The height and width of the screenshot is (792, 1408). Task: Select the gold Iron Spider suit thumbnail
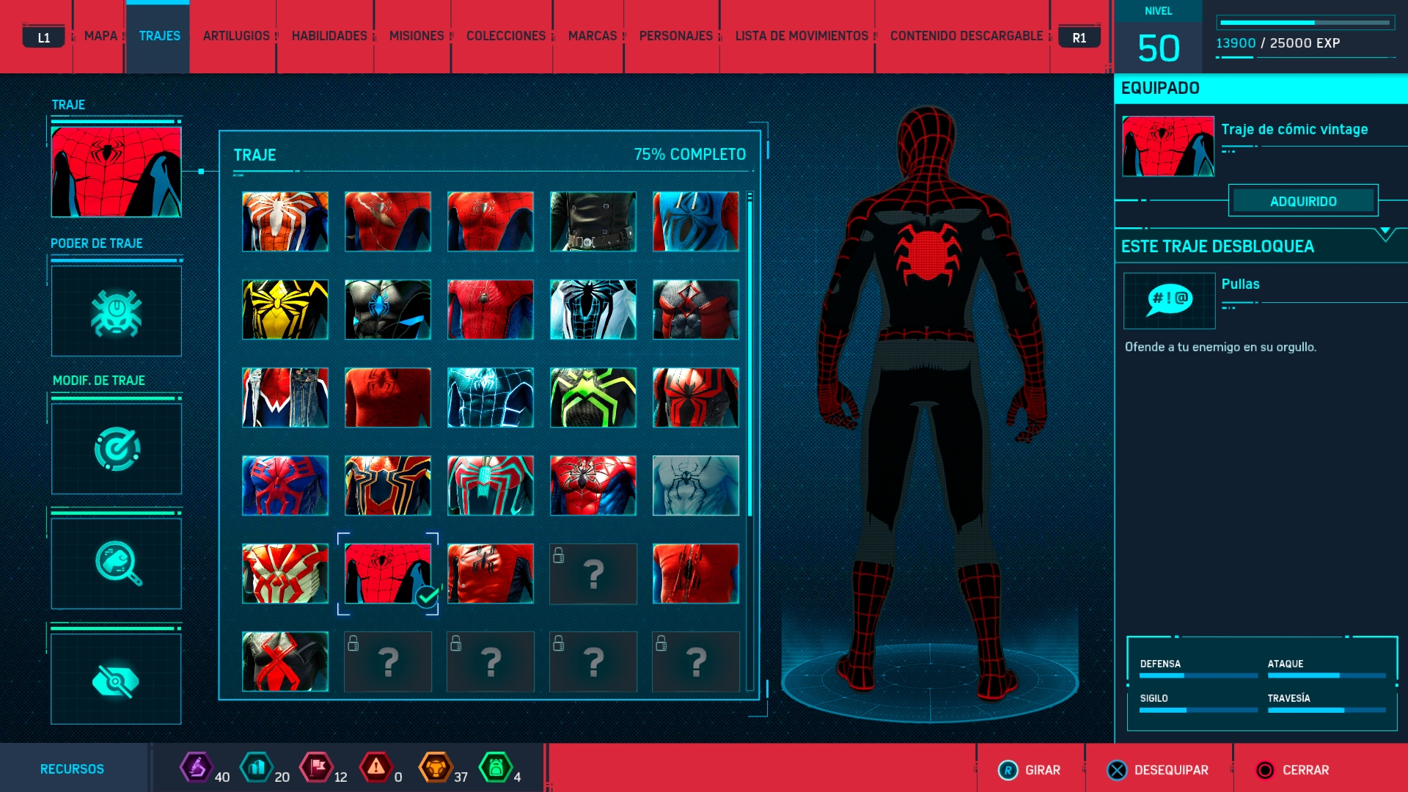[388, 485]
